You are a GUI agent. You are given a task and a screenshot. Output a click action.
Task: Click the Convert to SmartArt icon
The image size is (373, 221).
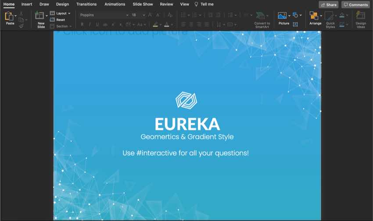click(x=260, y=16)
